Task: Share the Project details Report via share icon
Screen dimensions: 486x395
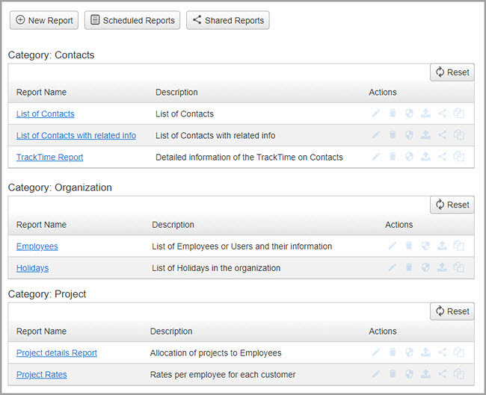Action: (x=442, y=352)
